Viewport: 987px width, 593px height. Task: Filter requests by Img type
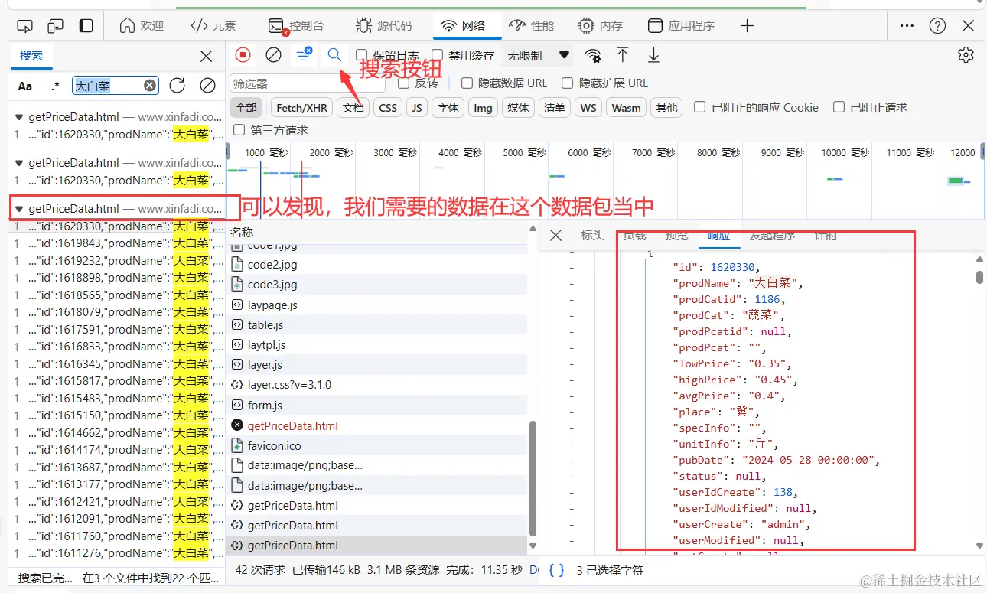click(x=483, y=108)
